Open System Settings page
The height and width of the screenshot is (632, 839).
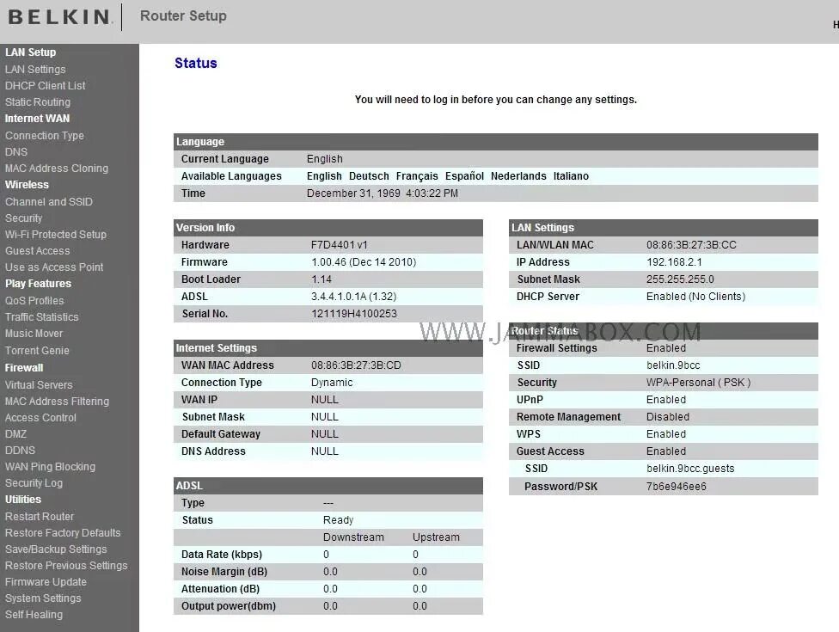(43, 598)
